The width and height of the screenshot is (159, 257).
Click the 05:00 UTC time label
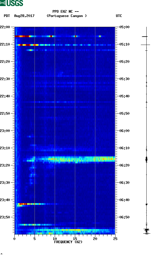(124, 27)
